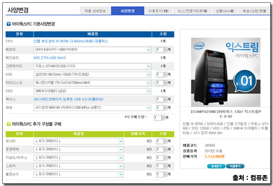Screen dimensions: 273x186
Task: Click the PC구매수량 stepper arrows
Action: (163, 117)
